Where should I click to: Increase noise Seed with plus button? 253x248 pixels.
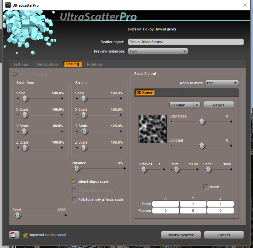231,169
